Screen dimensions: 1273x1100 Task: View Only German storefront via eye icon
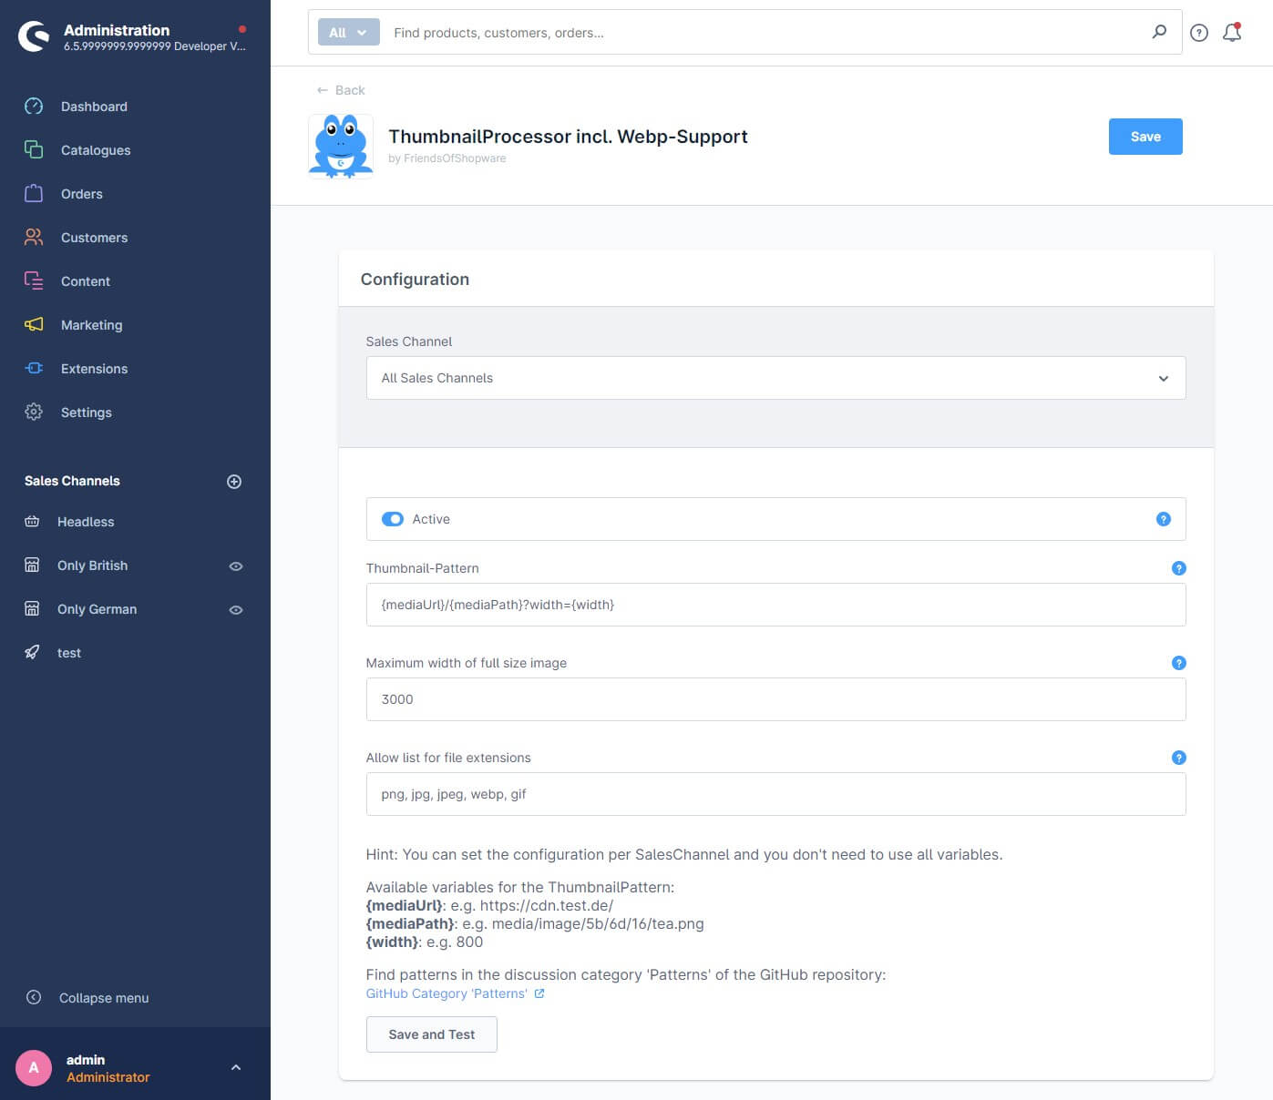[236, 610]
